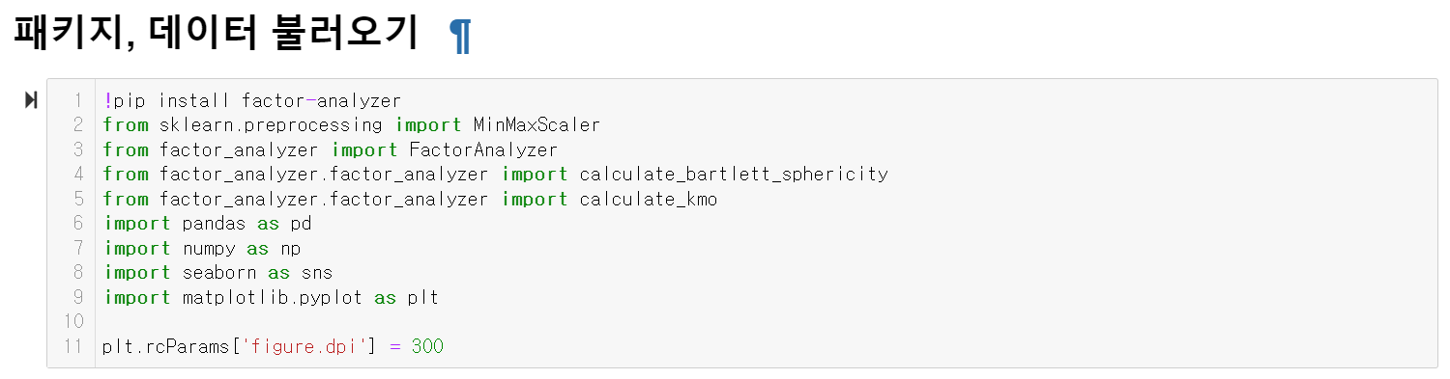Viewport: 1450px width, 379px height.
Task: Place cursor on the import pandas as pd line
Action: point(208,224)
